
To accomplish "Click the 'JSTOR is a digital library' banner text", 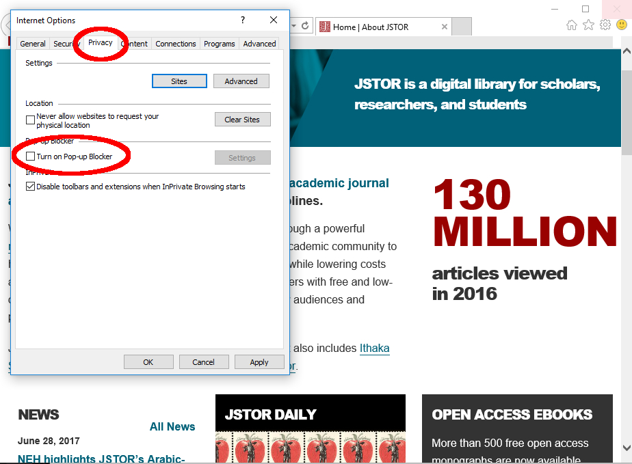I will tap(477, 94).
